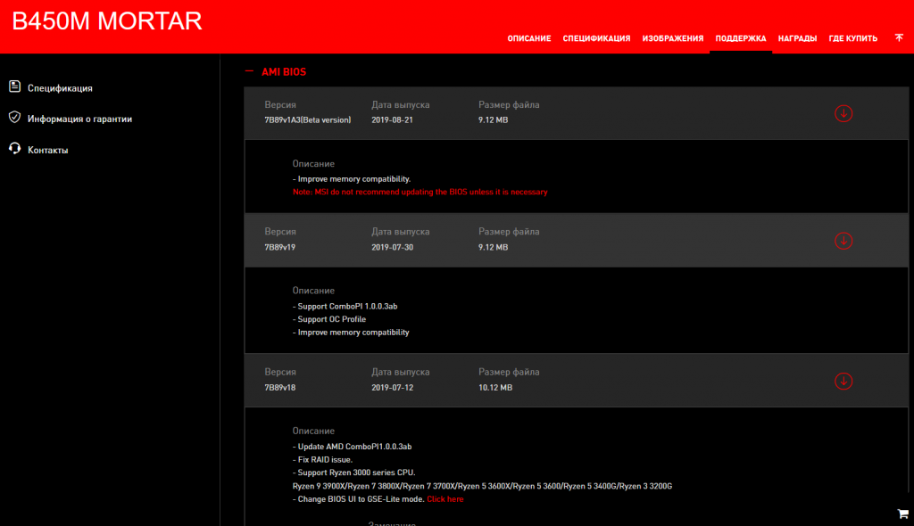Click the scroll-to-top arrow icon
The image size is (914, 526).
point(899,37)
